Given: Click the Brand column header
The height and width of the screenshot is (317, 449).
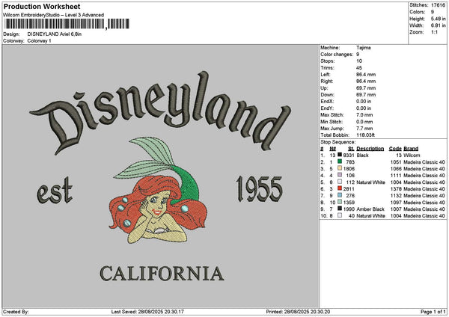Looking at the screenshot, I should [411, 149].
